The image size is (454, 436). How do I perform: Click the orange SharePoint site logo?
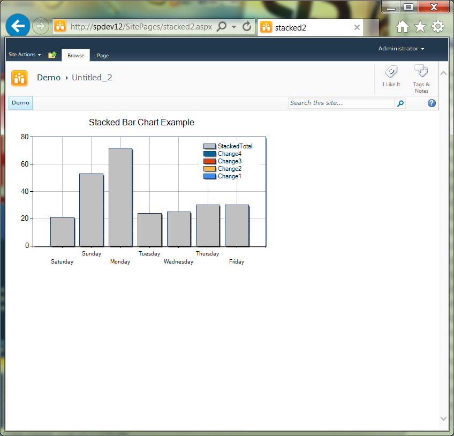point(19,78)
